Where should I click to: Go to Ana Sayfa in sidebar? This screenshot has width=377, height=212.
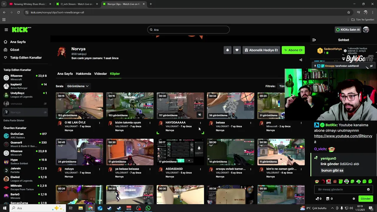tap(18, 42)
